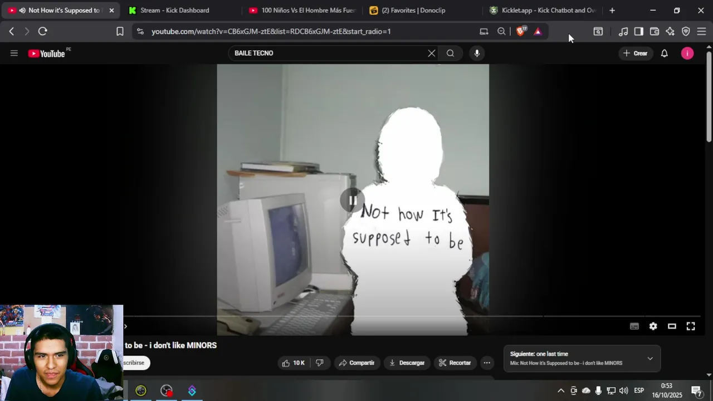
Task: Install app icon in address bar
Action: click(x=484, y=32)
